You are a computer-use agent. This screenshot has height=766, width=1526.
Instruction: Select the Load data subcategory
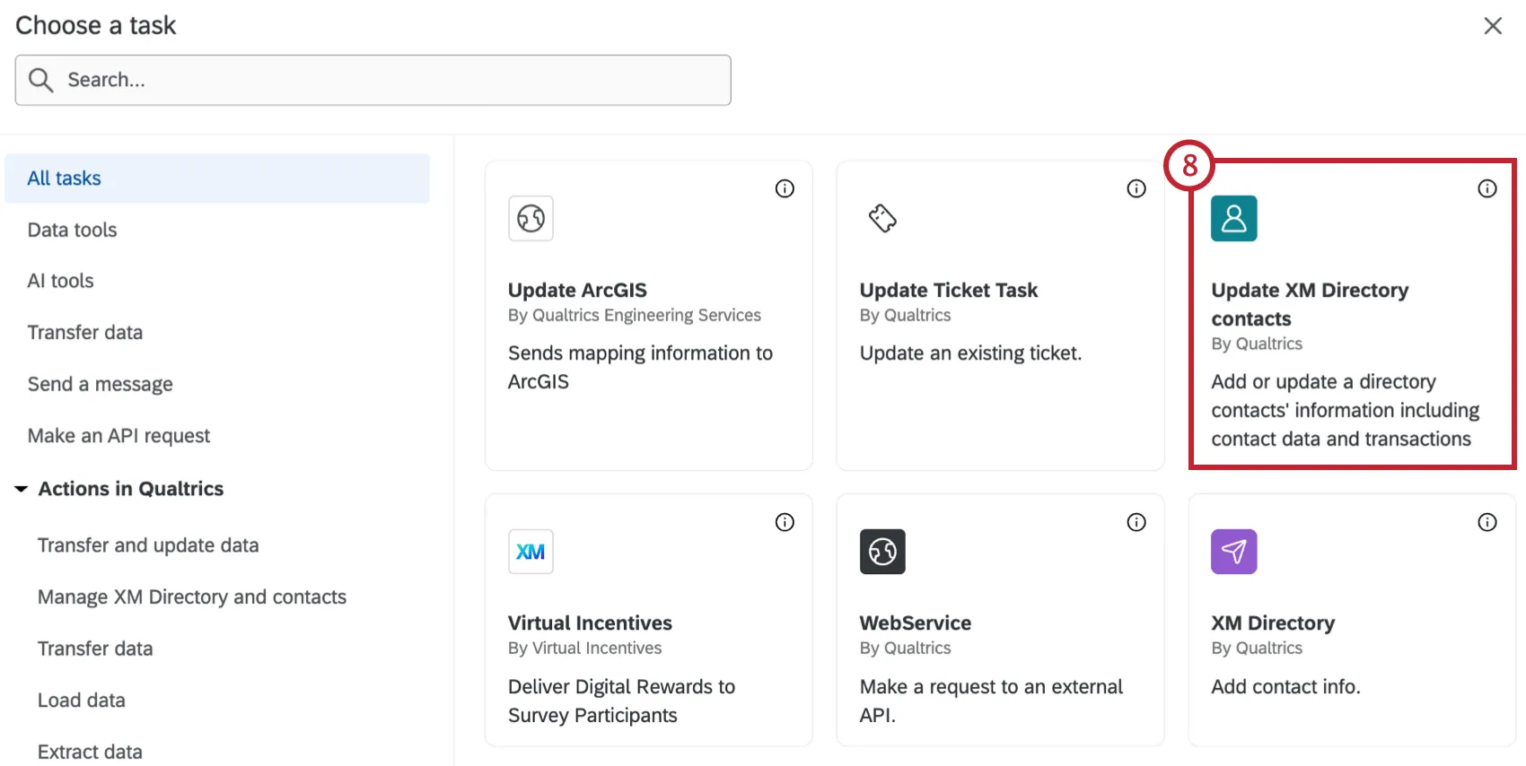(82, 701)
